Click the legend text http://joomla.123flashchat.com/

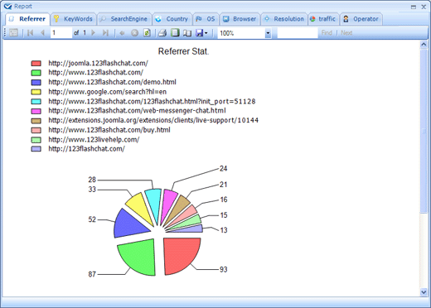click(x=98, y=63)
